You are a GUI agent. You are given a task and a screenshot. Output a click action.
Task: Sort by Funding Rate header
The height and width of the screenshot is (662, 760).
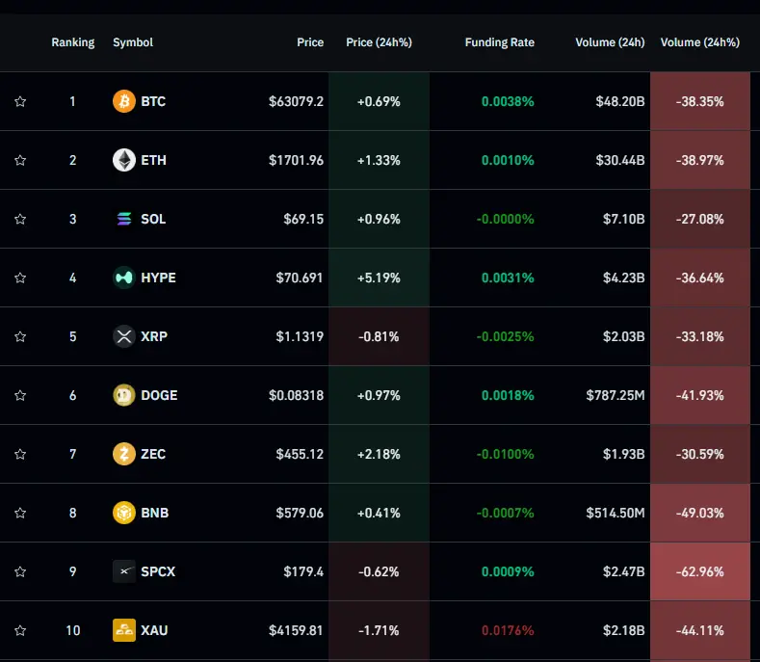[500, 42]
